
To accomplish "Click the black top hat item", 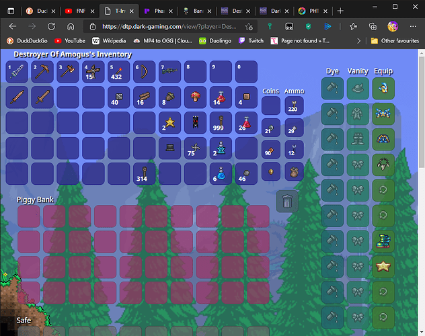I will pyautogui.click(x=169, y=148).
